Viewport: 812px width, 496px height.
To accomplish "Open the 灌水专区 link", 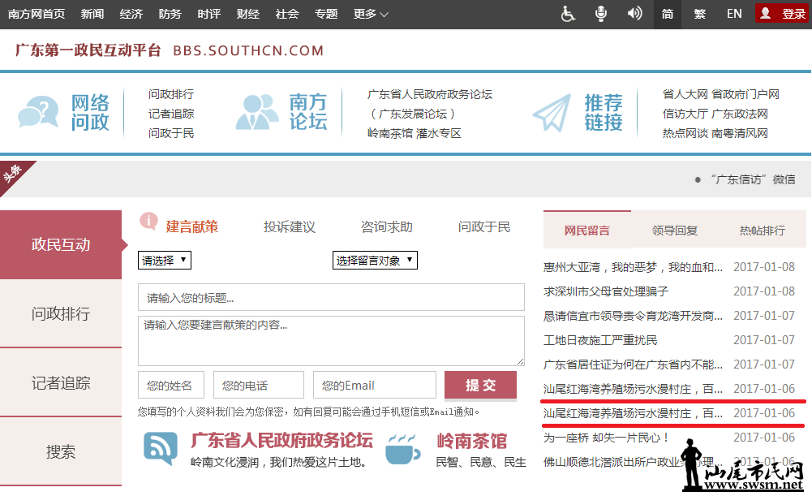I will 439,133.
